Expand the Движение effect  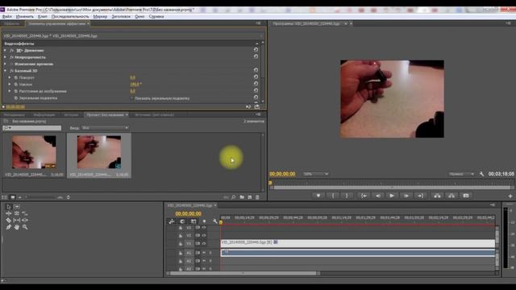(x=5, y=50)
